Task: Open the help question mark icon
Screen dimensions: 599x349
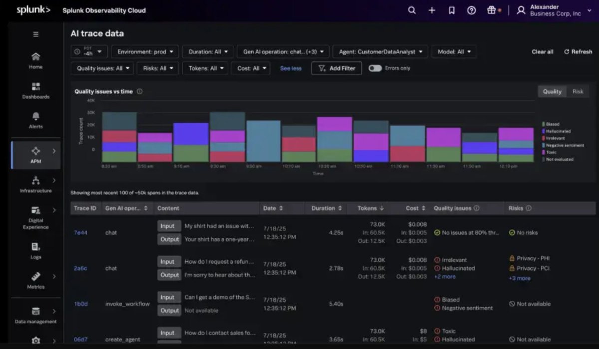Action: pyautogui.click(x=471, y=10)
